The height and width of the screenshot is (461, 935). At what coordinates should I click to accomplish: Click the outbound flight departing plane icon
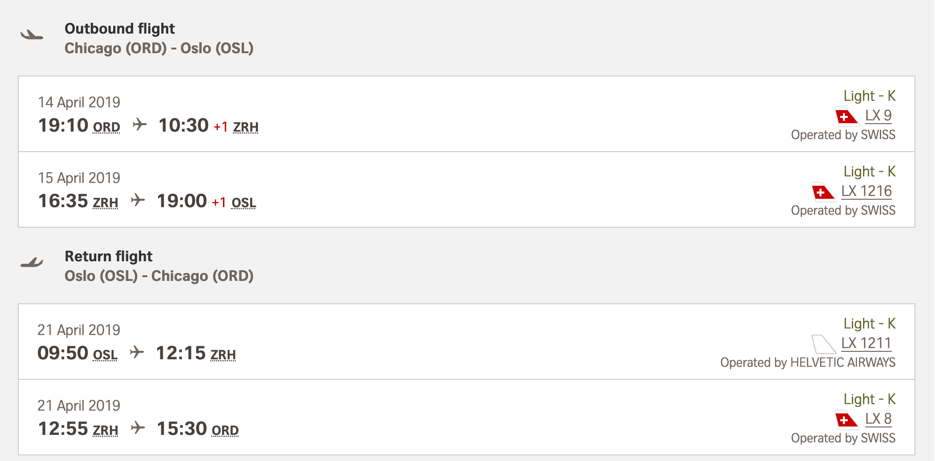(x=32, y=35)
